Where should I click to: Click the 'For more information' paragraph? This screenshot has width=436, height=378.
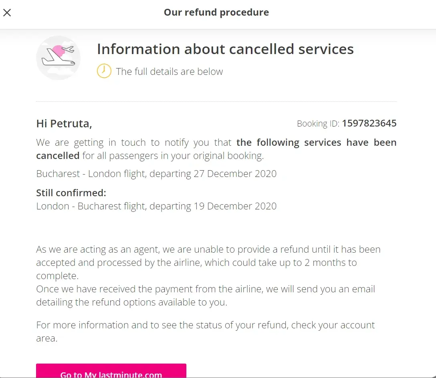(x=205, y=325)
